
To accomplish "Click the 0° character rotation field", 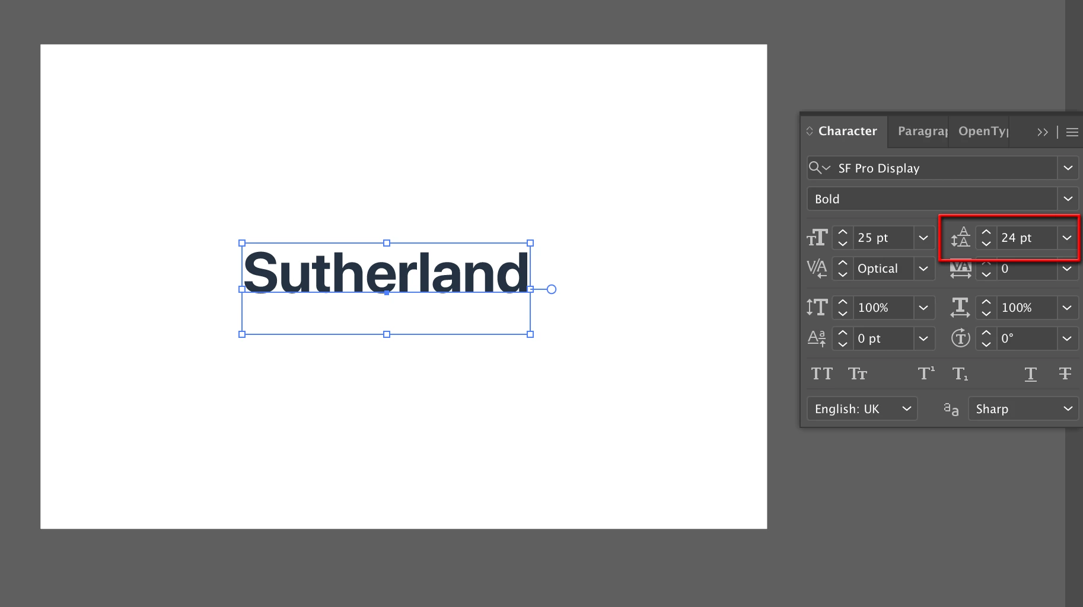I will (1026, 338).
